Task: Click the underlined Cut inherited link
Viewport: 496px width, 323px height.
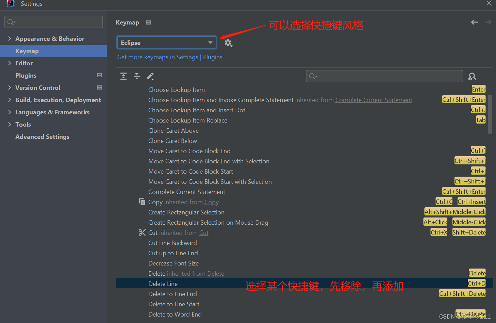Action: click(x=204, y=233)
